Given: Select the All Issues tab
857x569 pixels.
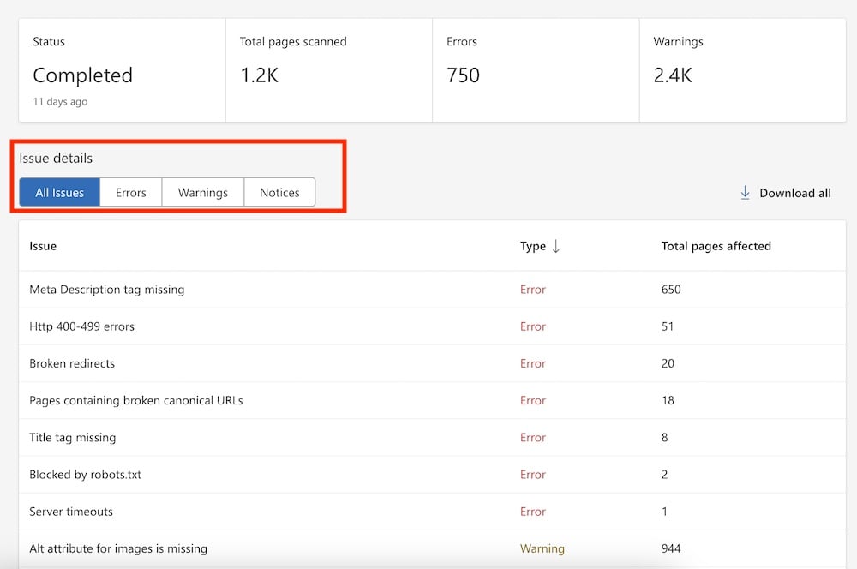Looking at the screenshot, I should [x=60, y=193].
